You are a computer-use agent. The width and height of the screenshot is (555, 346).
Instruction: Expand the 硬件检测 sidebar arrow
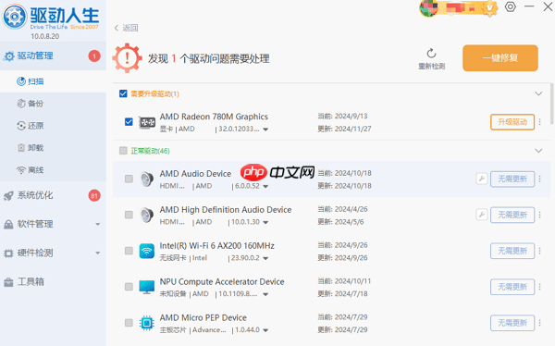pyautogui.click(x=98, y=253)
